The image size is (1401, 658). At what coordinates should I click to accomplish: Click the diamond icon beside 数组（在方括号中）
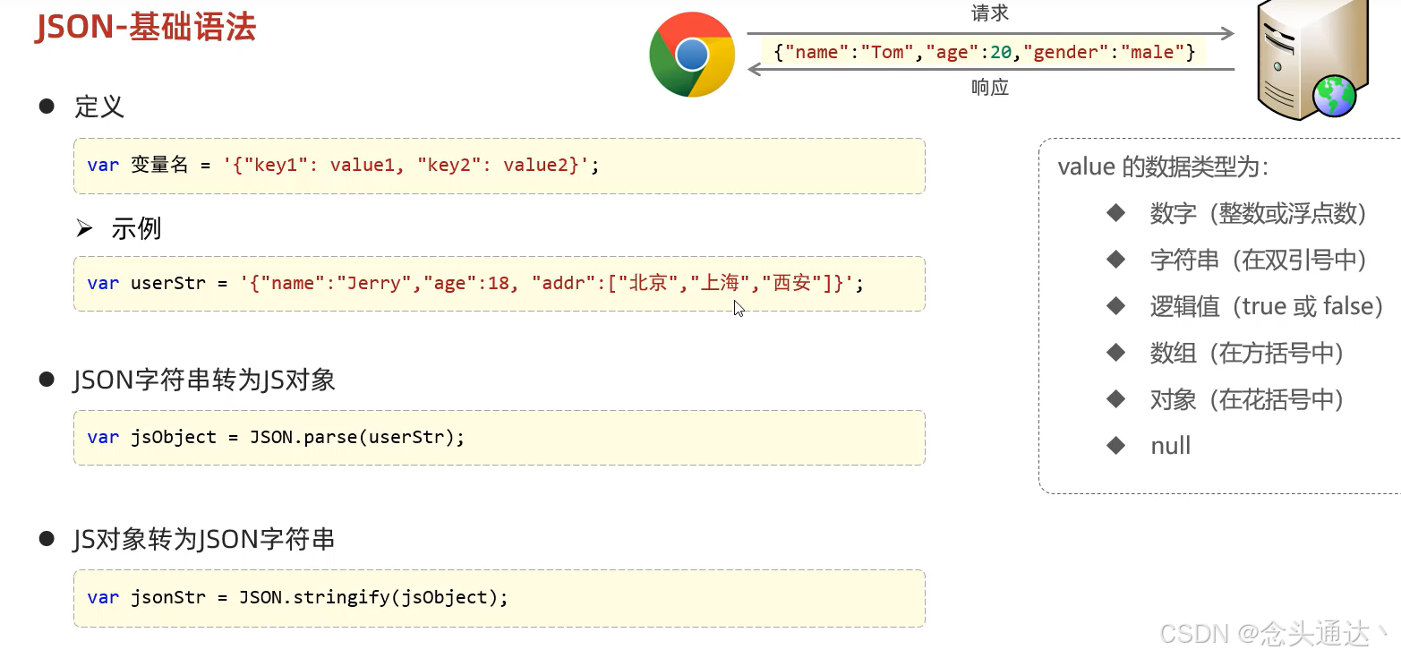[1116, 353]
